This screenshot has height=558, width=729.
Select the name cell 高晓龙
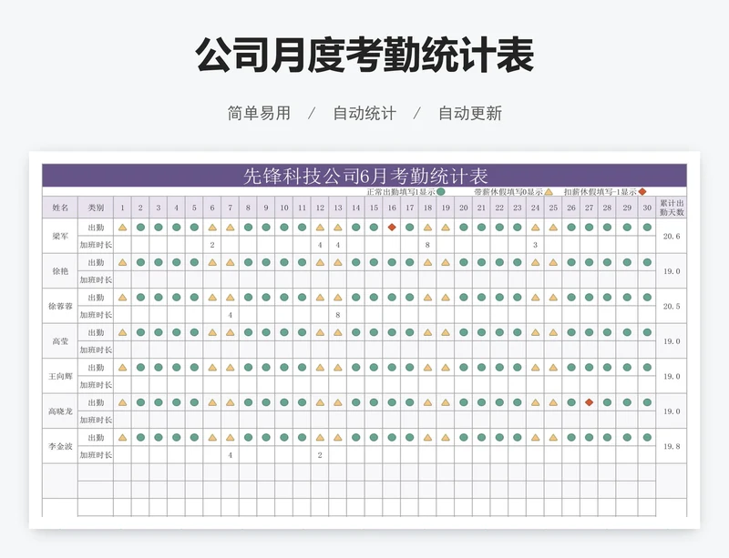60,411
